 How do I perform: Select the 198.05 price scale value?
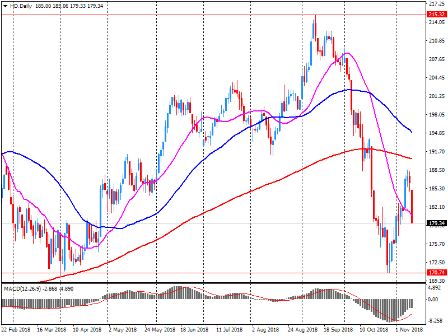[x=437, y=115]
